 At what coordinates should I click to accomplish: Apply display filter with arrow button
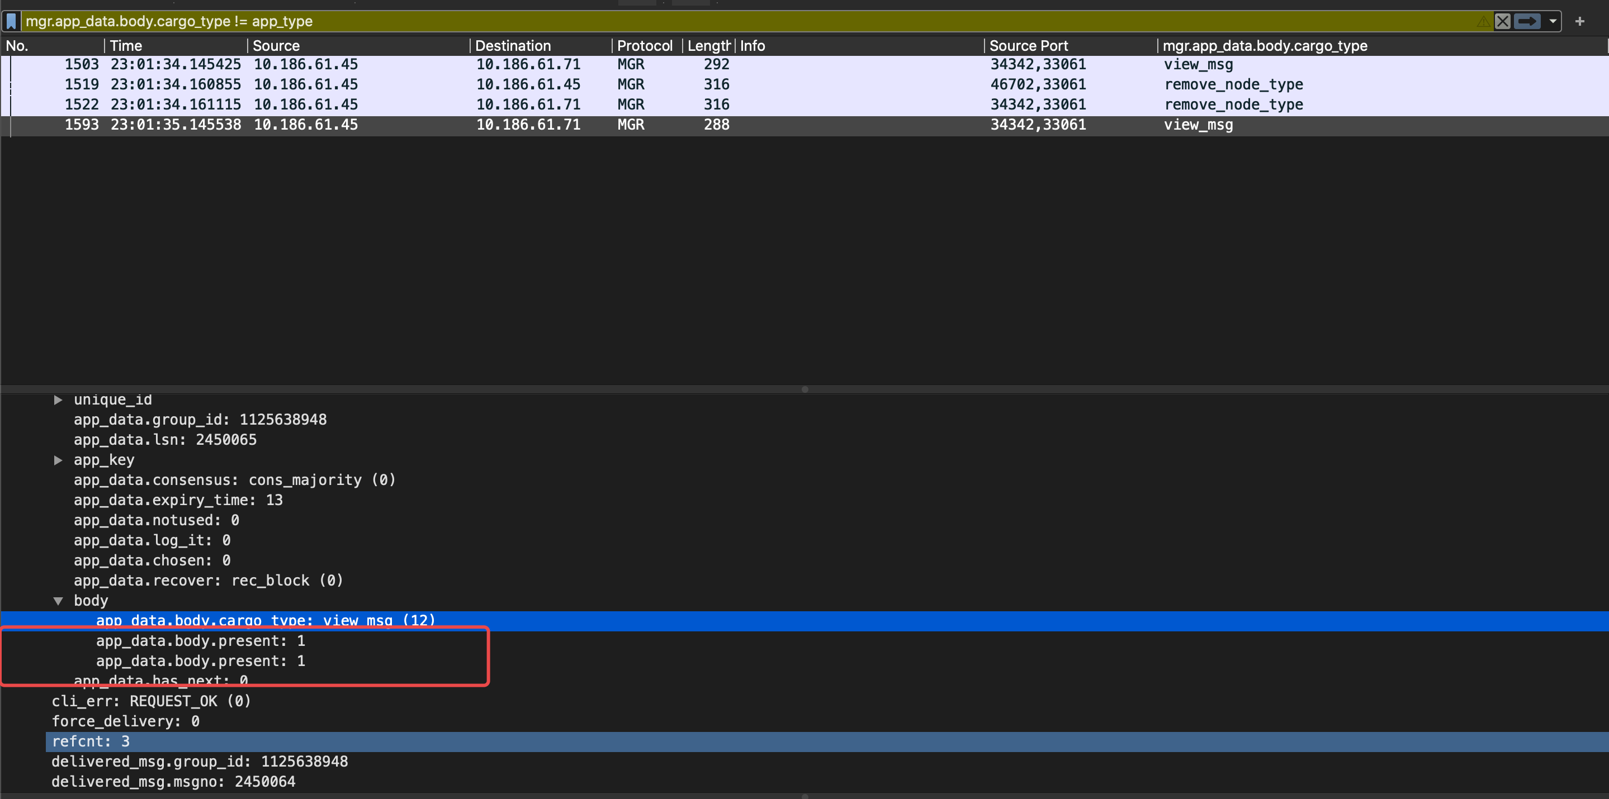(1527, 21)
